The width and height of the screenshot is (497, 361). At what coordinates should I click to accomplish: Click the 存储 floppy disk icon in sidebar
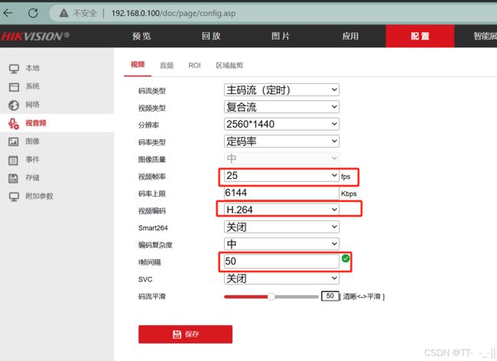click(13, 178)
